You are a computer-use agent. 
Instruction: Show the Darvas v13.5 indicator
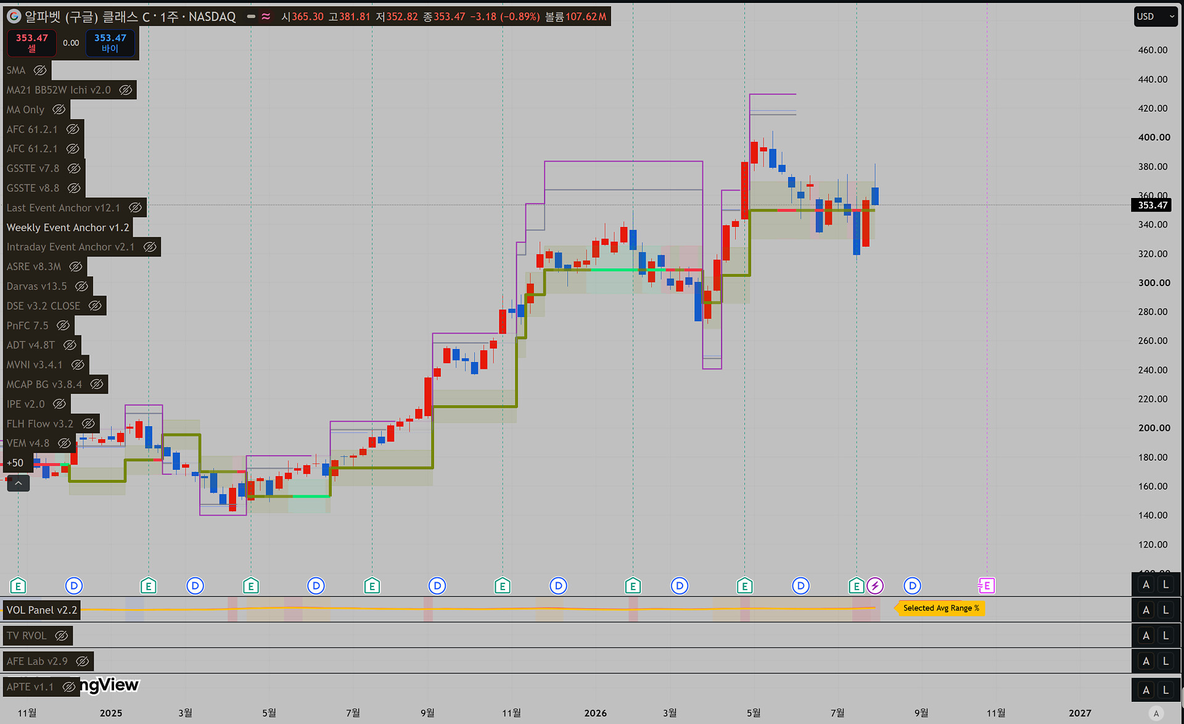[81, 286]
